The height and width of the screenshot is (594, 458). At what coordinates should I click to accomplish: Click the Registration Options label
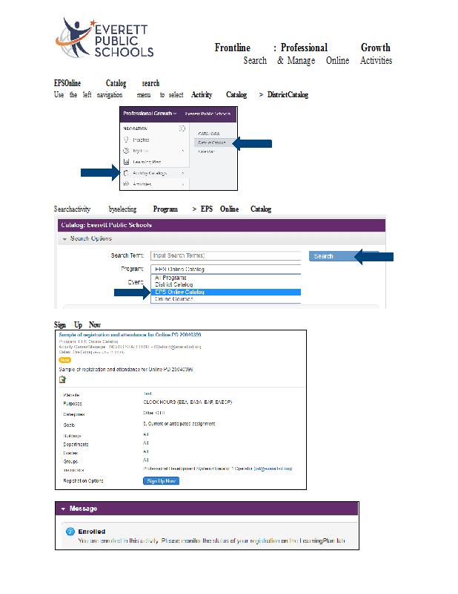(83, 480)
